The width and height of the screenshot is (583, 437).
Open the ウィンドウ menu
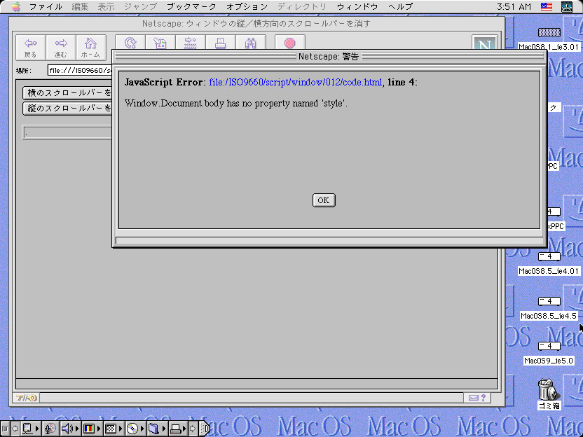click(357, 7)
